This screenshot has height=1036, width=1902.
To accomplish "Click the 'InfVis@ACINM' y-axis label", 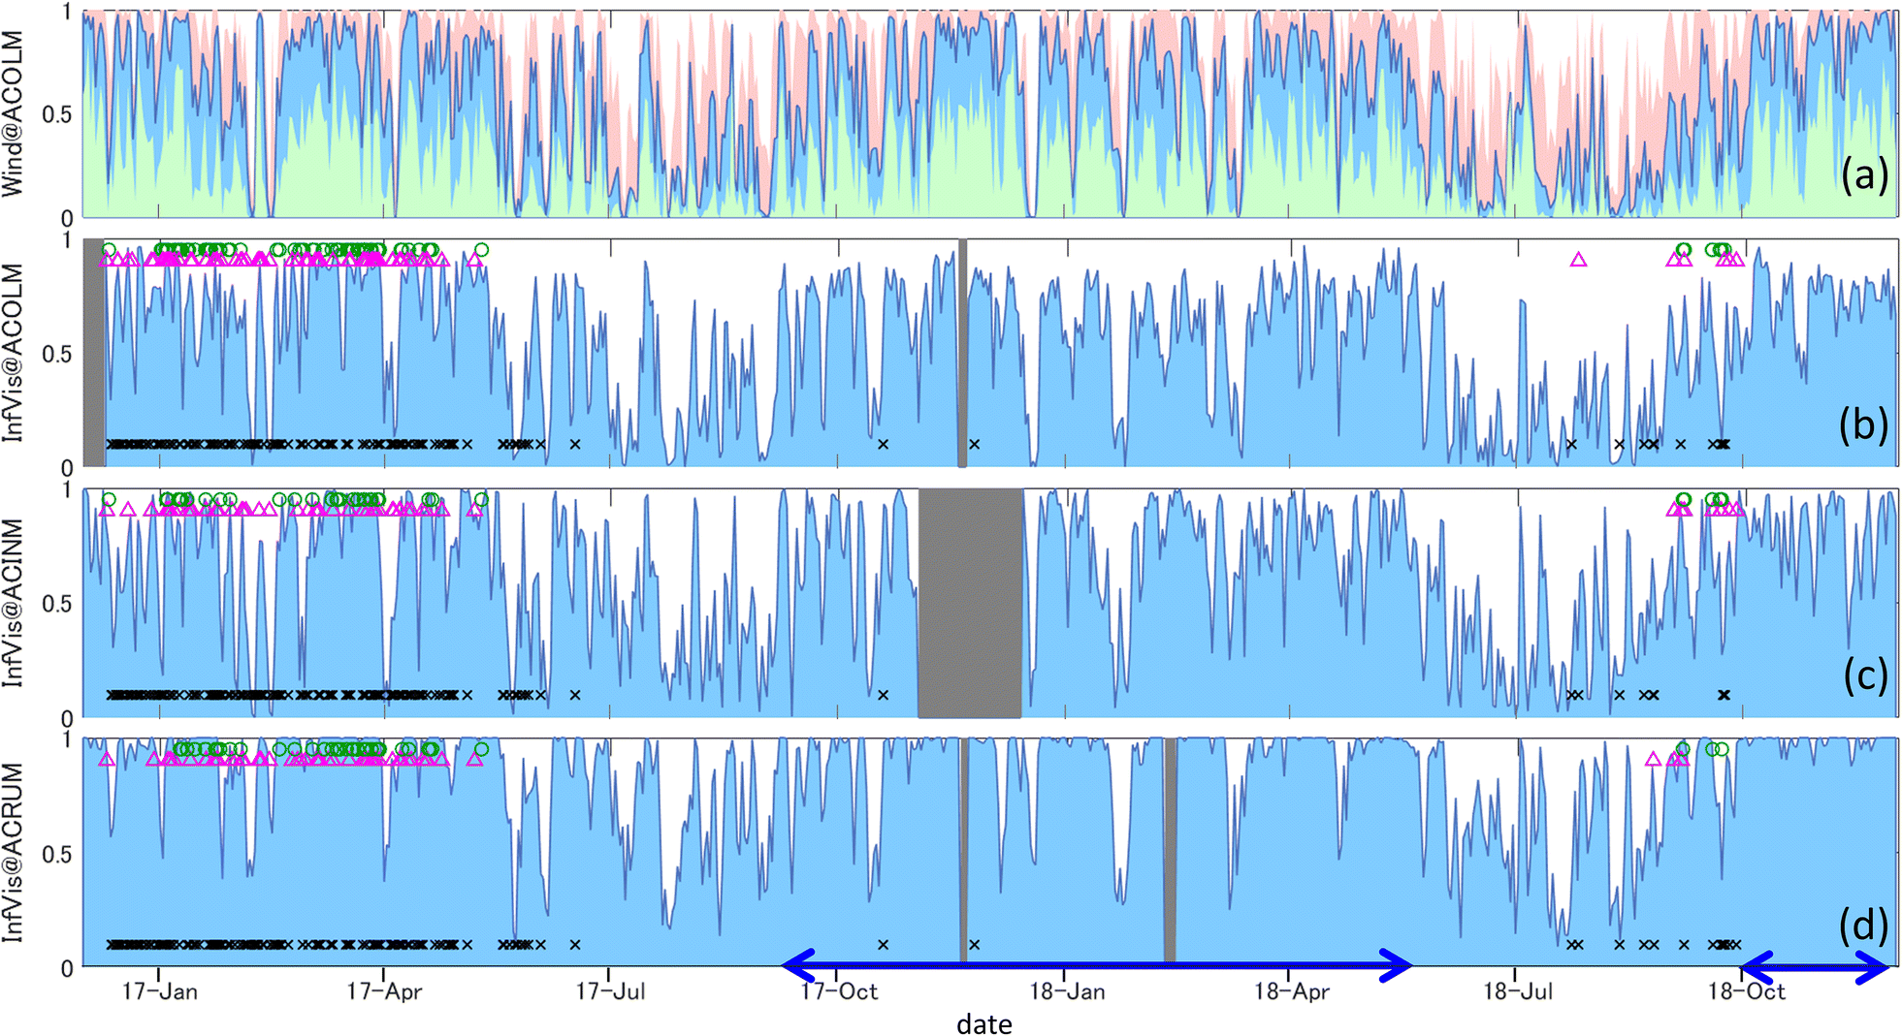I will click(x=13, y=603).
